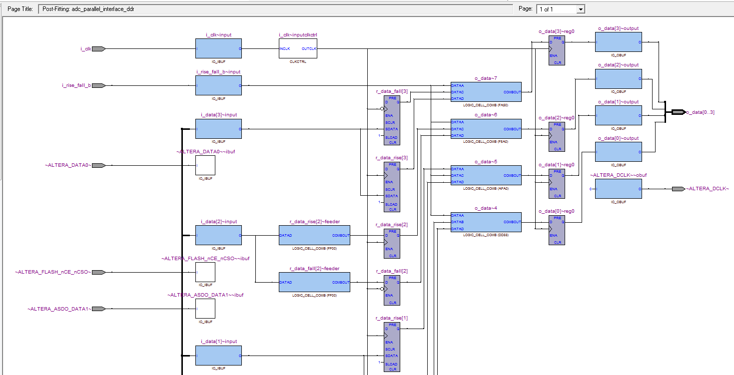Screen dimensions: 734x375
Task: Select the o_data[1]~output IO_OBUF block
Action: pyautogui.click(x=619, y=115)
